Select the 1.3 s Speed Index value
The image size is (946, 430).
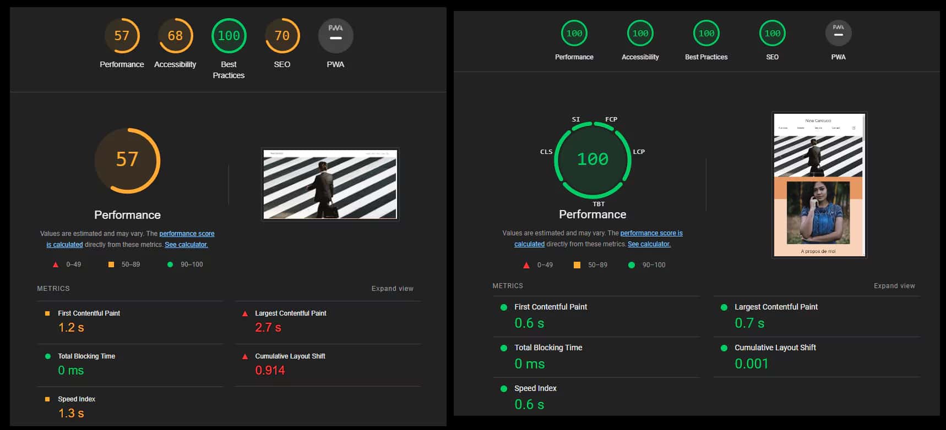71,414
